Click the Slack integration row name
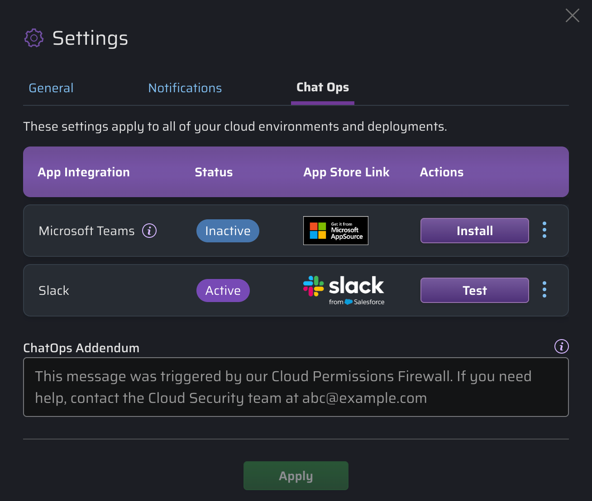 [x=54, y=290]
